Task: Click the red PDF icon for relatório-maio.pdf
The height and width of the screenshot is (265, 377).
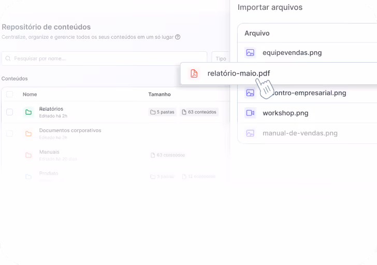Action: coord(194,73)
